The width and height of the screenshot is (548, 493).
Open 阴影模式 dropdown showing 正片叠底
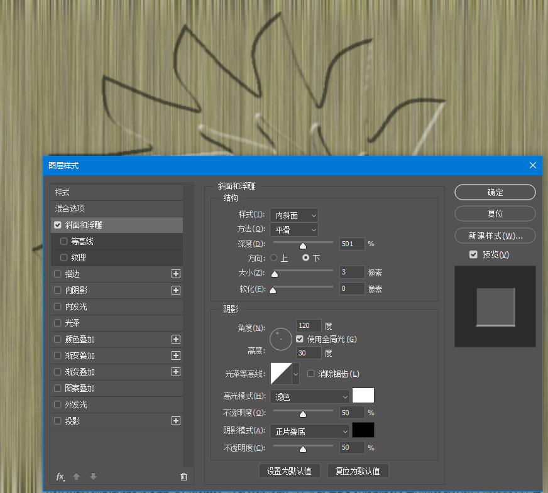click(310, 431)
